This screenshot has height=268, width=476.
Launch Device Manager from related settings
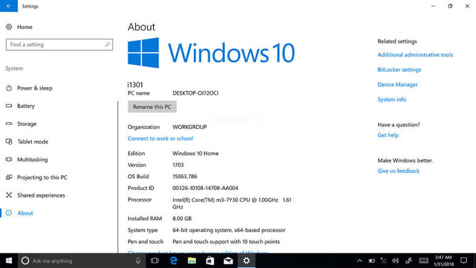tap(397, 85)
